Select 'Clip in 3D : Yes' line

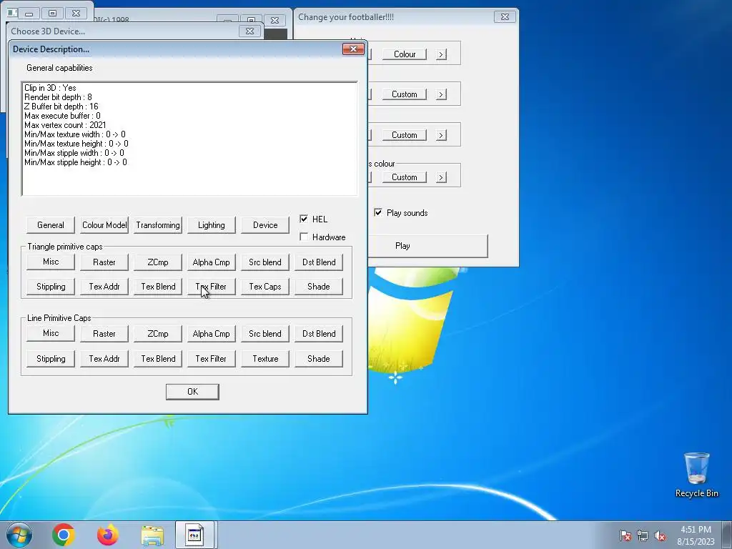[x=50, y=88]
